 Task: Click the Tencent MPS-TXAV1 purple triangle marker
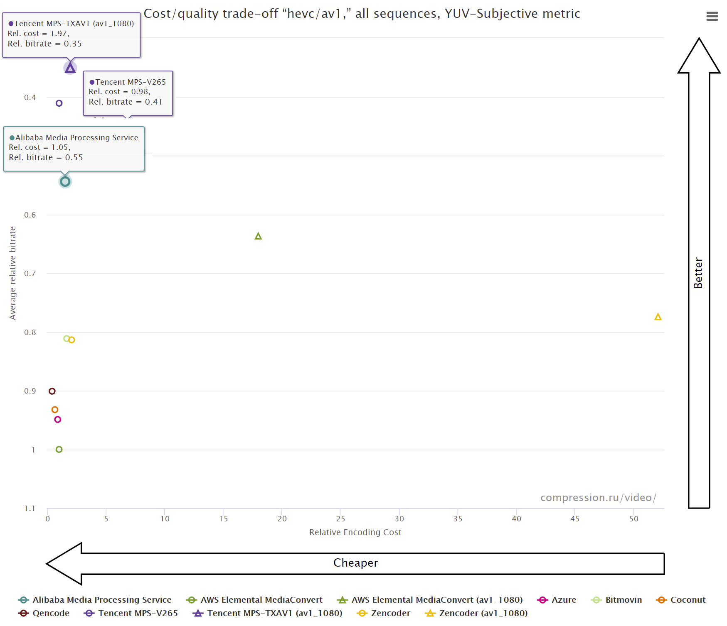click(70, 68)
